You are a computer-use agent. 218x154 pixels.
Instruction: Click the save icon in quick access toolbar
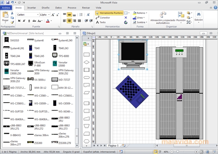coord(8,2)
